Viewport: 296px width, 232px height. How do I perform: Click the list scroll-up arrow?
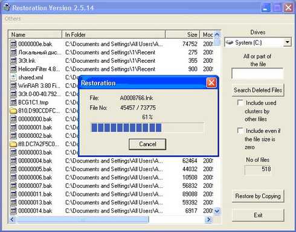click(217, 34)
